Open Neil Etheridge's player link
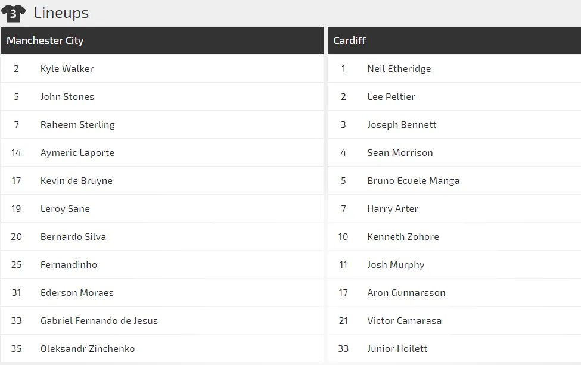Screen dimensions: 581x365 pos(399,69)
